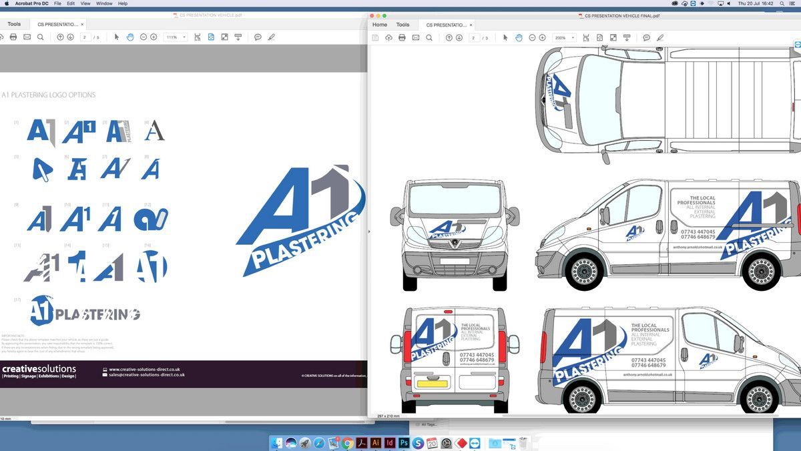Expand the left pane arrow on the right window edge
801x451 pixels.
pos(369,232)
